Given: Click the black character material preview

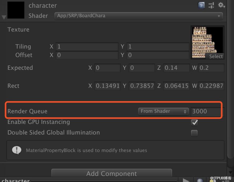Looking at the screenshot, I should [16, 10].
